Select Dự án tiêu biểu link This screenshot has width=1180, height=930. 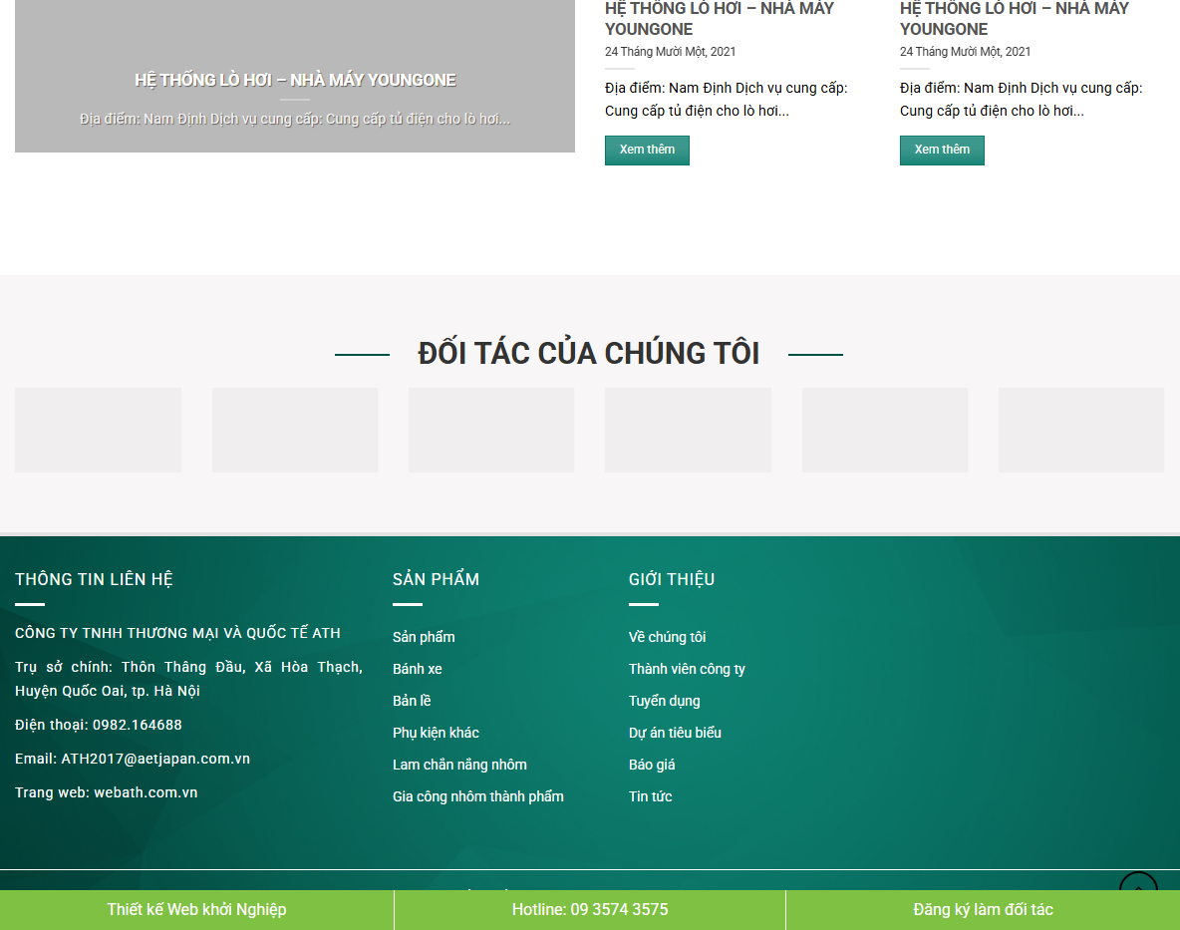tap(676, 733)
